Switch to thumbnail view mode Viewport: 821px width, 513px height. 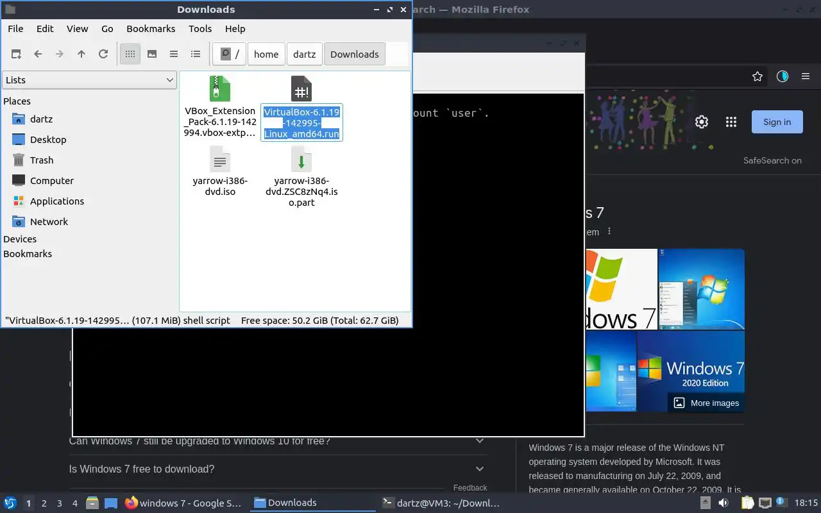152,55
